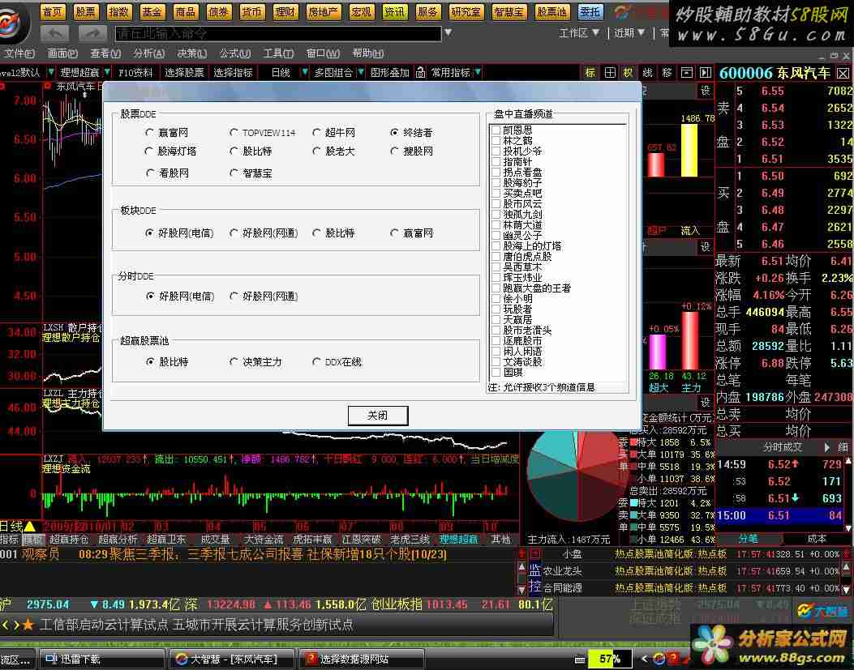Check the 徐小明 channel checkbox
854x670 pixels.
[496, 298]
